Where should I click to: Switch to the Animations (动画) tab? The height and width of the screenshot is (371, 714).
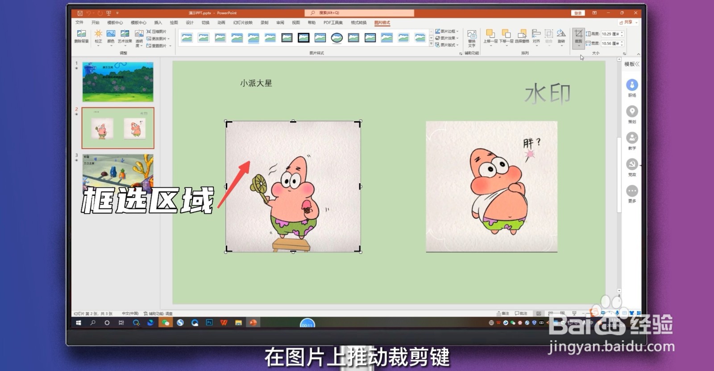[221, 22]
